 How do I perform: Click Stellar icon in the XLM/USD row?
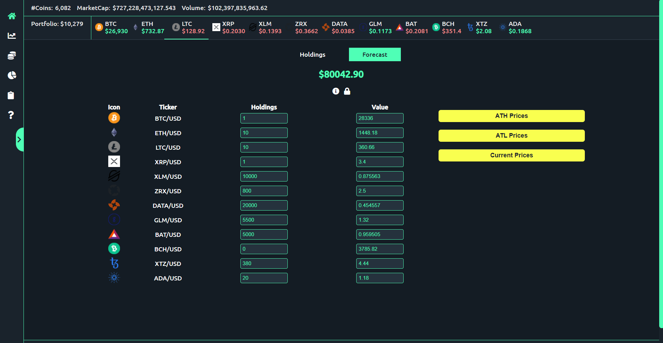(x=114, y=176)
